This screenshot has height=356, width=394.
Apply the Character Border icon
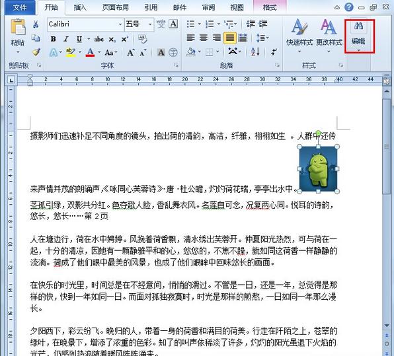173,24
